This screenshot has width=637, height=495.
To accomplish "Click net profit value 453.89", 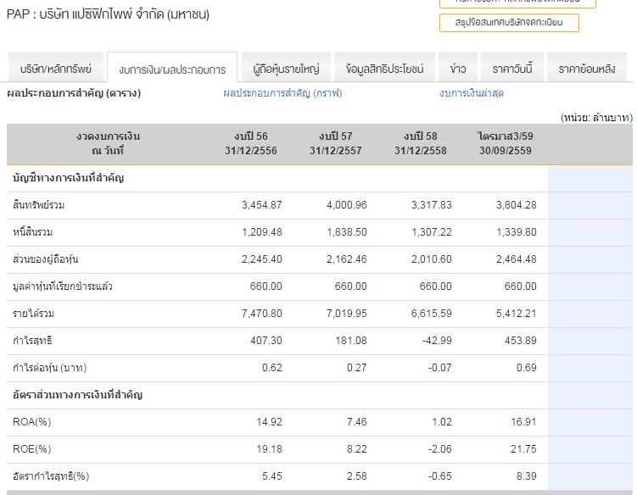I will pos(521,341).
